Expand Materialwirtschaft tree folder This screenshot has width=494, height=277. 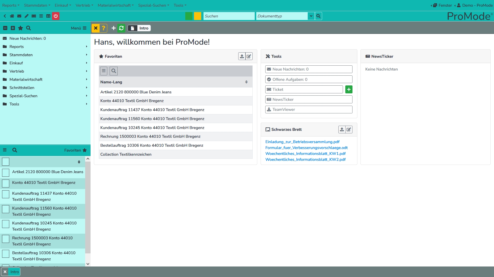[26, 80]
